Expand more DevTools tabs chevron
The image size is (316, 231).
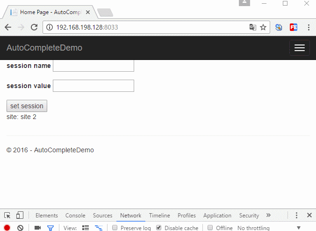pos(268,215)
